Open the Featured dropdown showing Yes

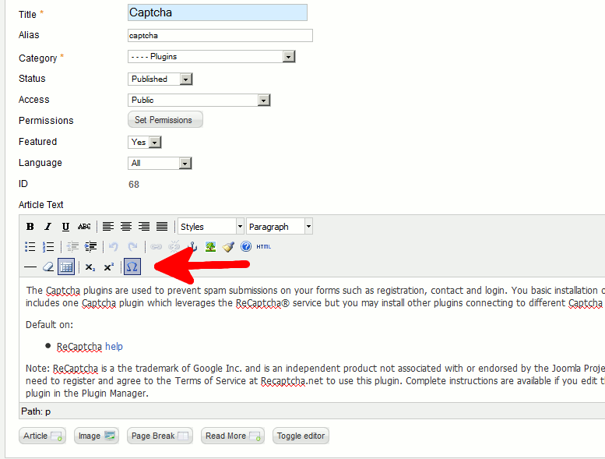coord(144,143)
